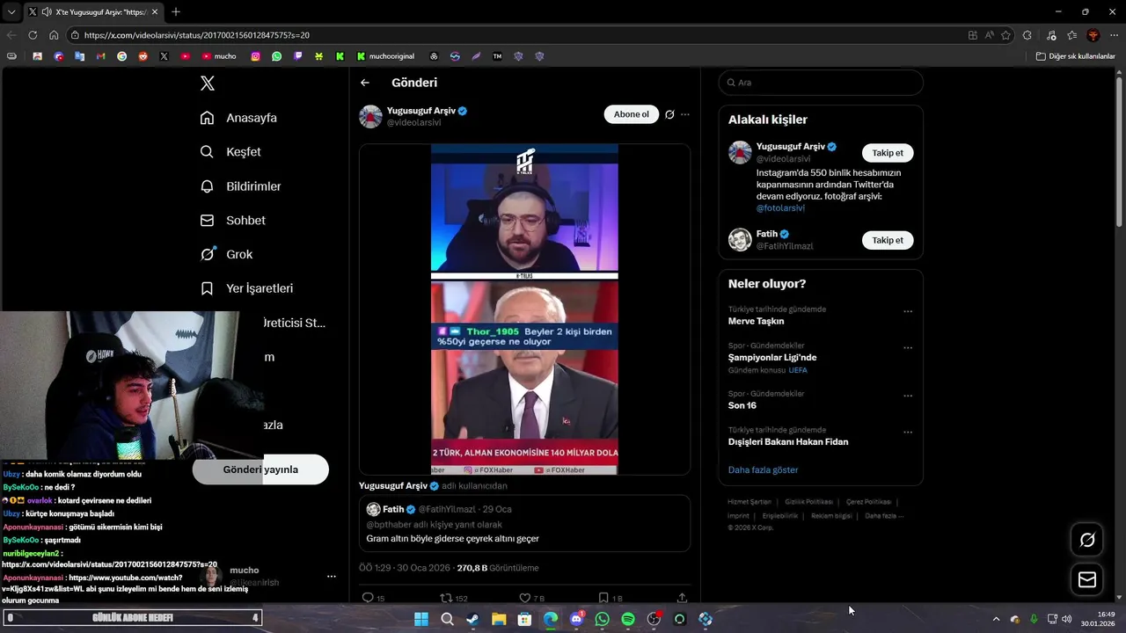This screenshot has height=633, width=1126.
Task: Click Abone ol subscribe button
Action: 631,114
